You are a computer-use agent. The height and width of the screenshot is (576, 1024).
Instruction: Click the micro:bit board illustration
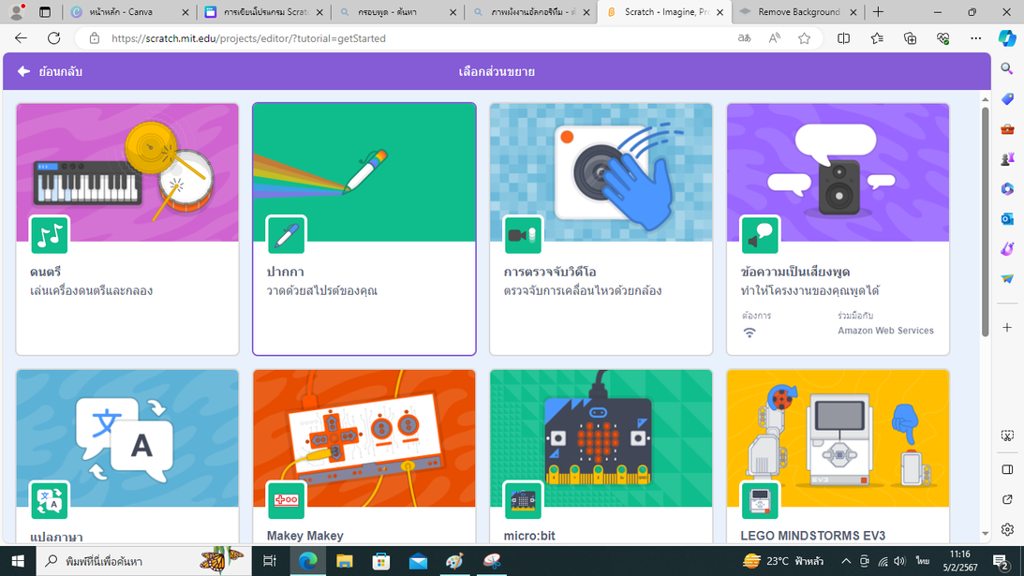click(x=601, y=438)
